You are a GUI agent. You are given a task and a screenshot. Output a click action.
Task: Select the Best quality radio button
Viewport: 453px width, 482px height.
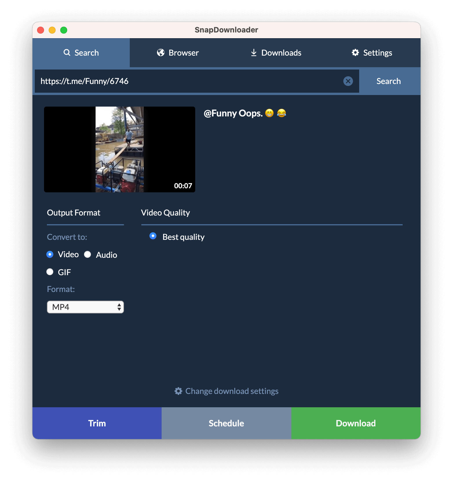point(153,236)
